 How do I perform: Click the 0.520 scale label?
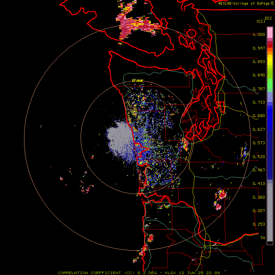pyautogui.click(x=259, y=156)
